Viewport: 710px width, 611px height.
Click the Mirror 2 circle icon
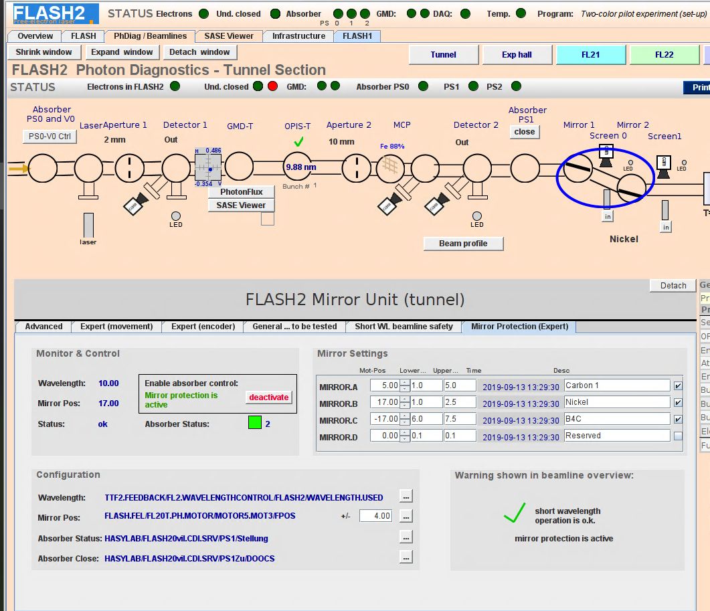(x=631, y=187)
